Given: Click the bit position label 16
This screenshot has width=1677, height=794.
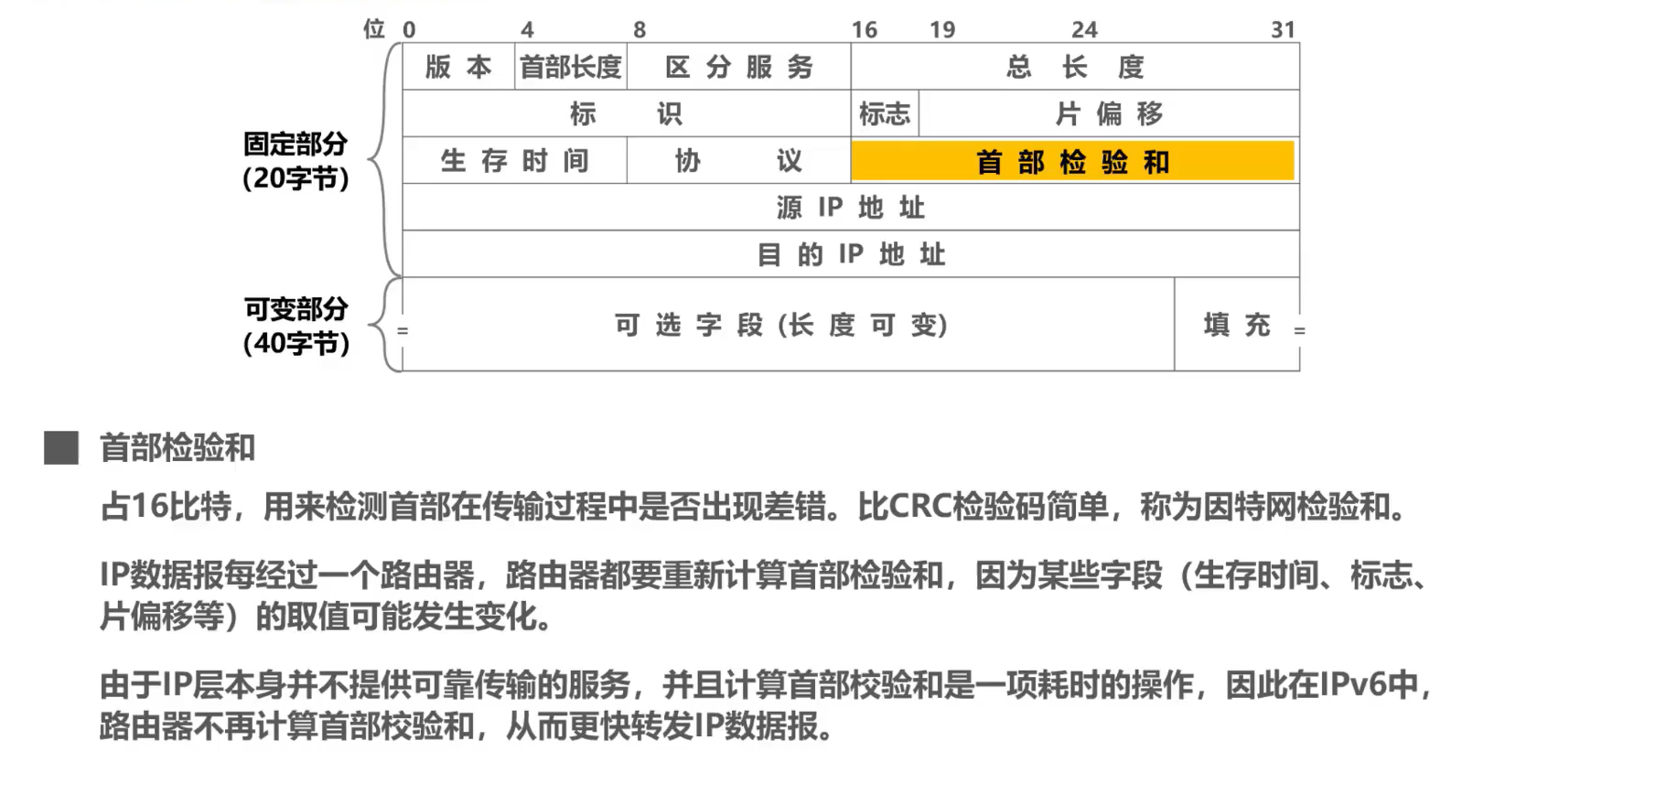Looking at the screenshot, I should (x=864, y=29).
